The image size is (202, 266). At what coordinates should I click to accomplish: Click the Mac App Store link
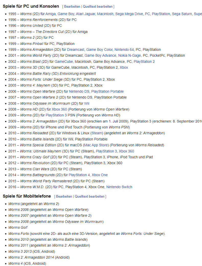(x=96, y=145)
